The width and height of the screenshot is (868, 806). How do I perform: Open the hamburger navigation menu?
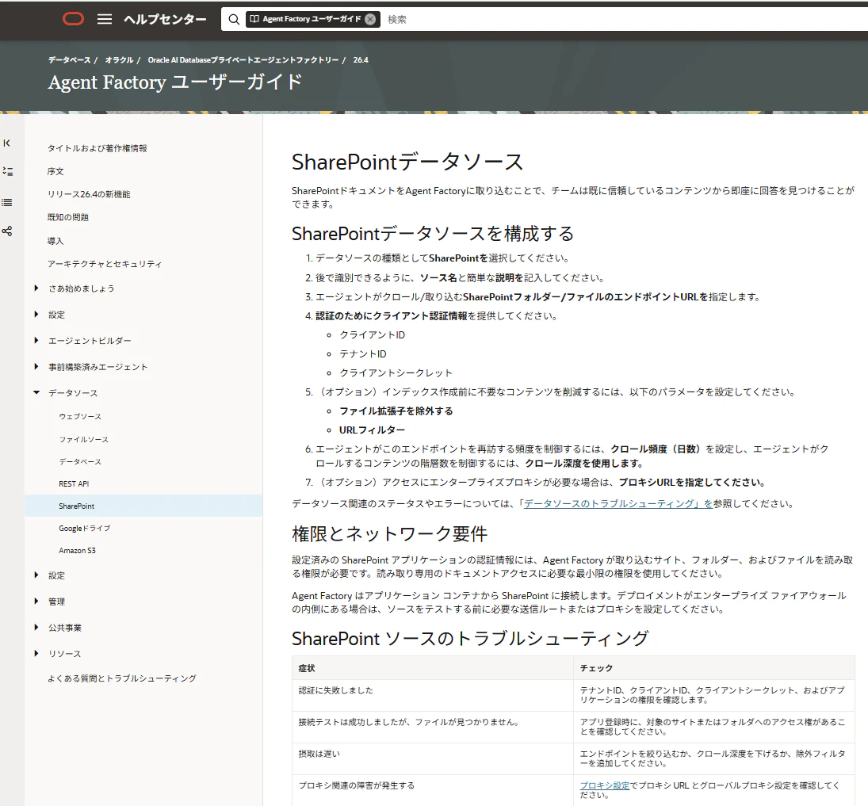click(105, 19)
